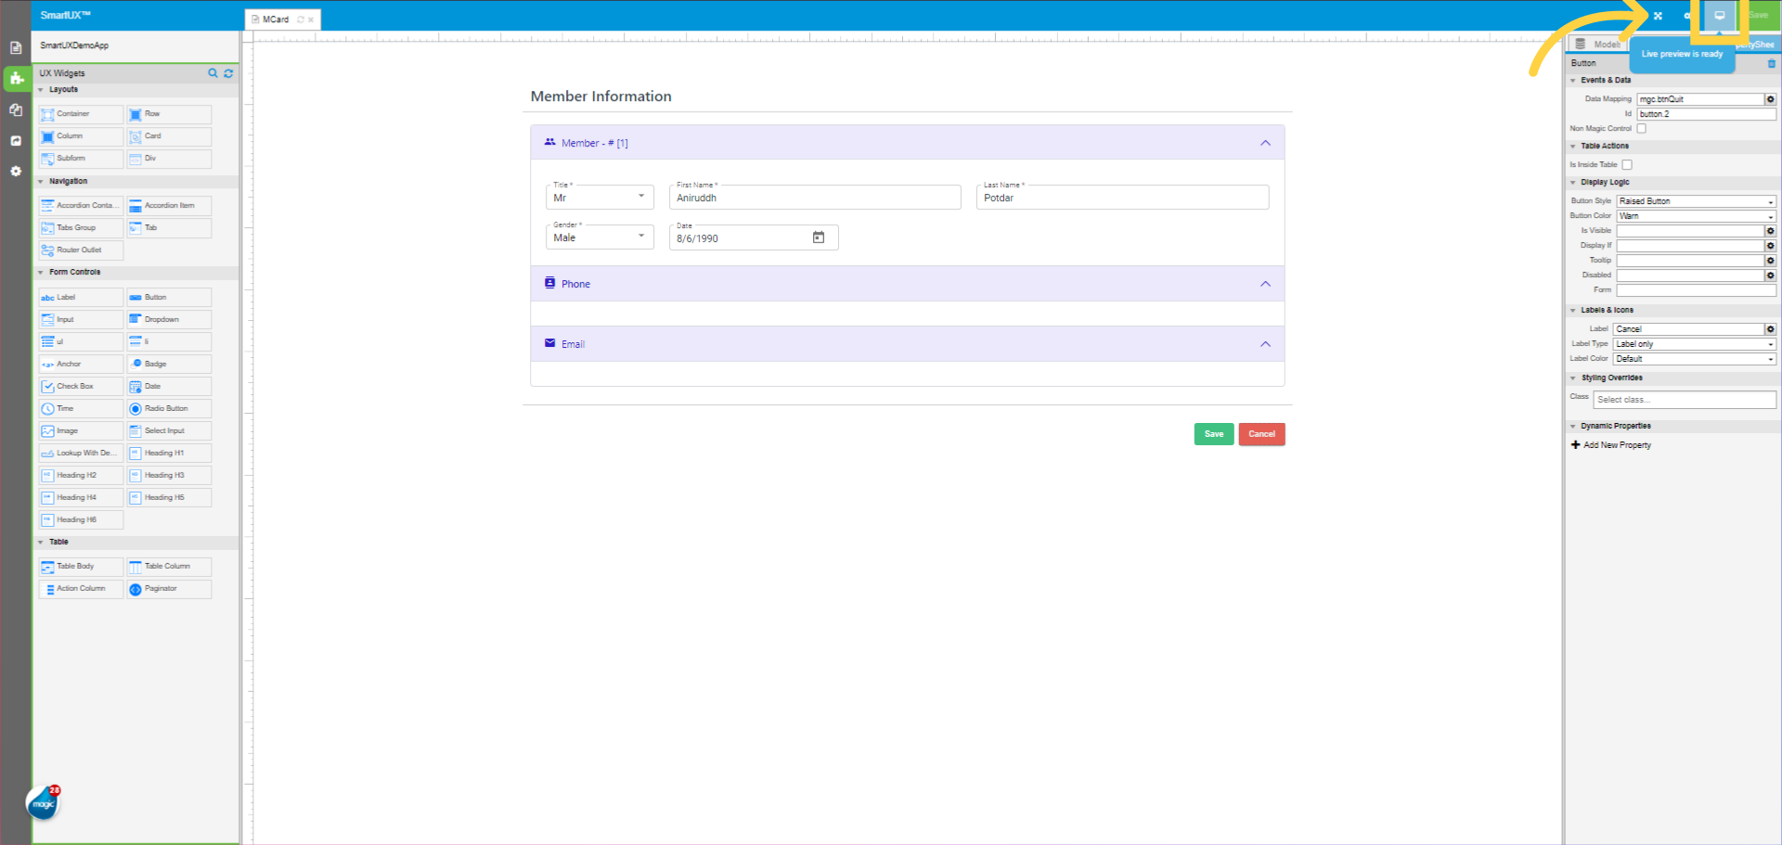
Task: Select the Image widget
Action: click(81, 431)
